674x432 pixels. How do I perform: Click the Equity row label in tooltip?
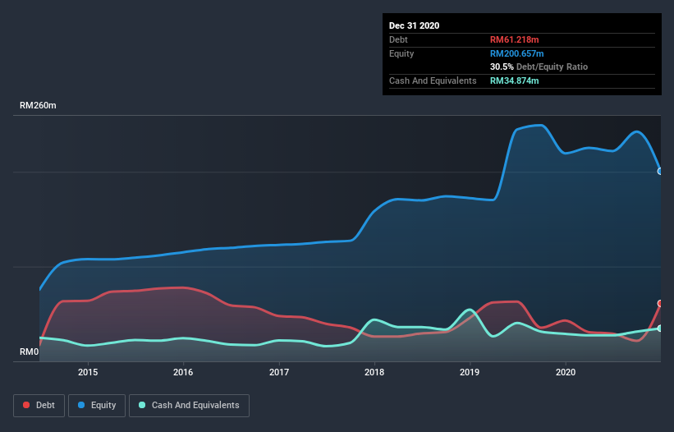(x=401, y=53)
